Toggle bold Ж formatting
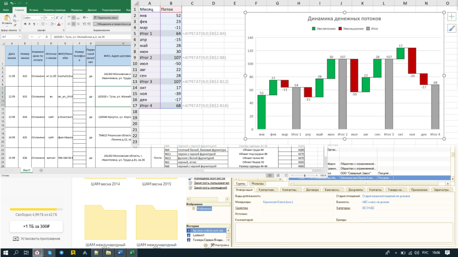458x257 pixels. [x=24, y=24]
